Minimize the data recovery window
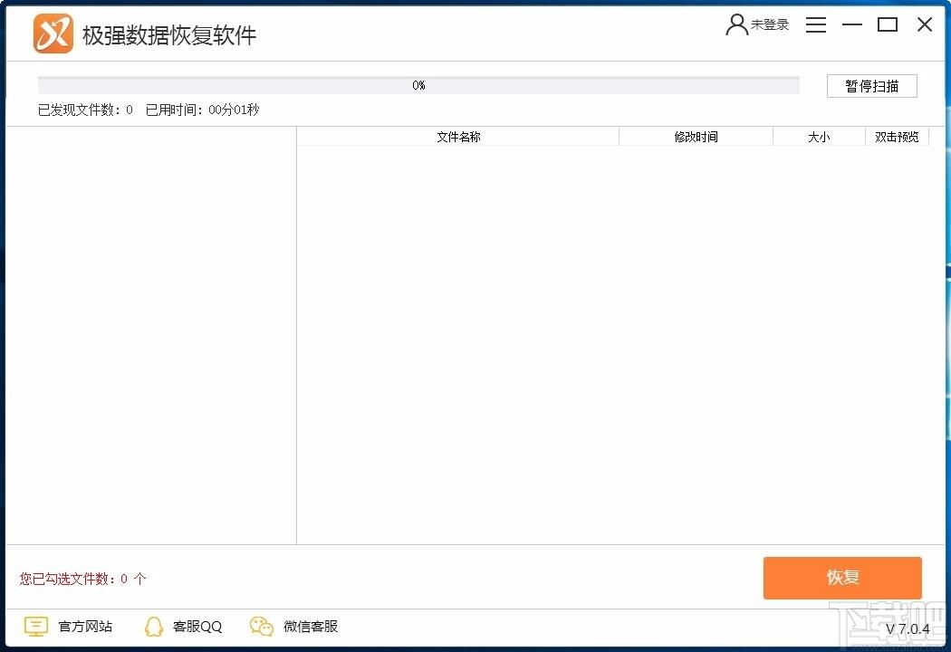Screen dimensions: 951x652 coord(851,25)
